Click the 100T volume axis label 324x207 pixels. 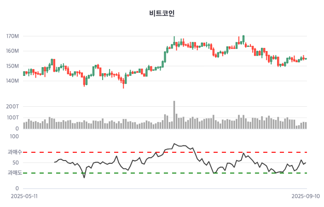click(x=12, y=118)
